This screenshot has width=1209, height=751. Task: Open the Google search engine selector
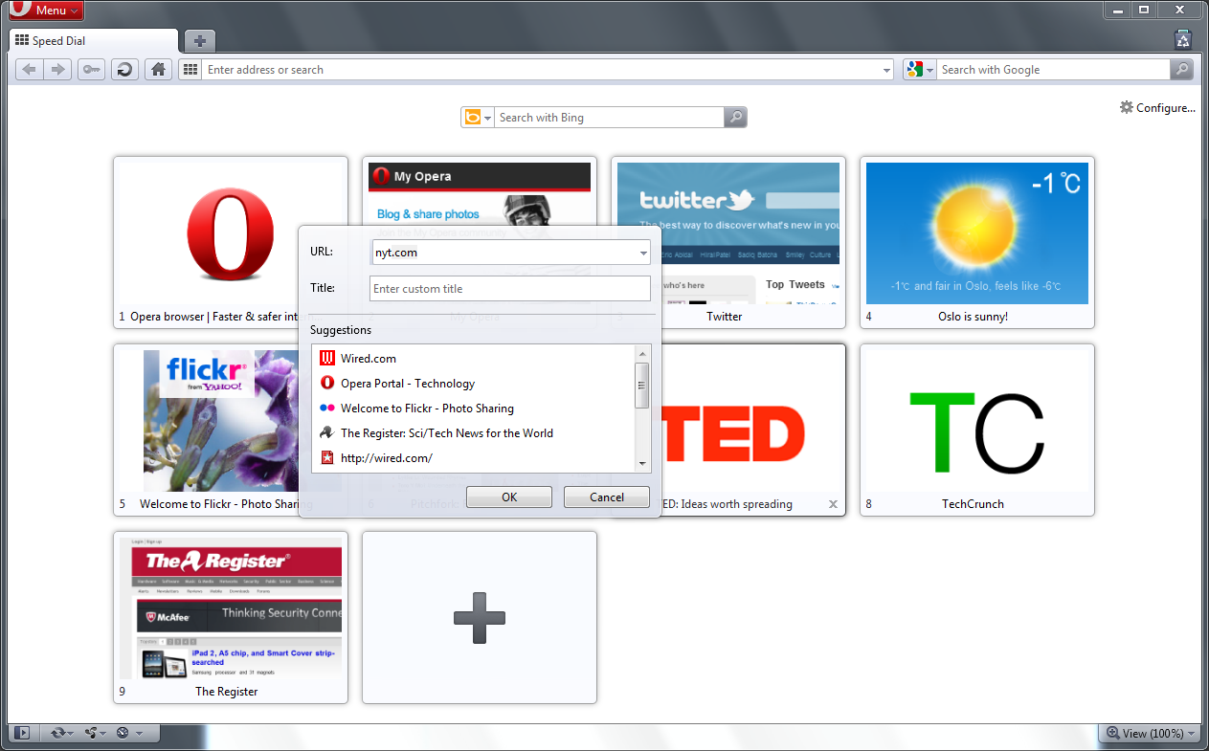pos(920,70)
